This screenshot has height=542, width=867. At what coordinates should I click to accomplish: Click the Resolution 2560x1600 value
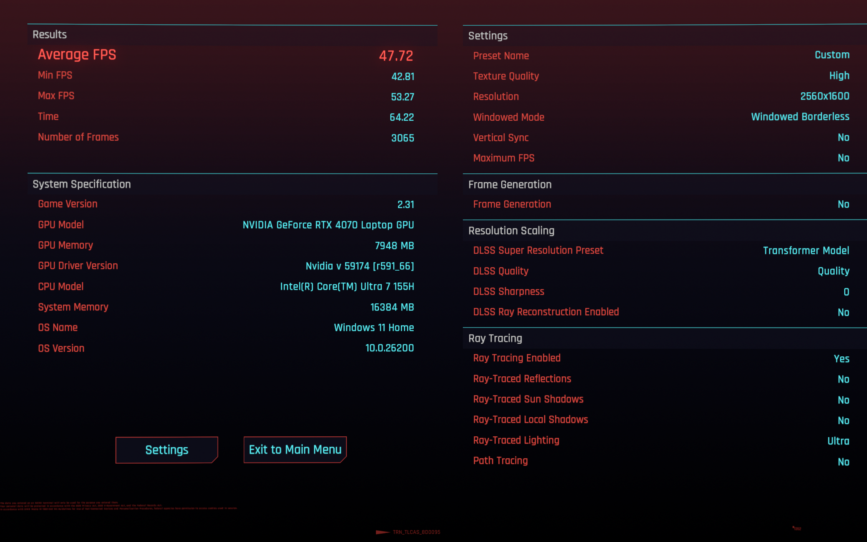(824, 96)
